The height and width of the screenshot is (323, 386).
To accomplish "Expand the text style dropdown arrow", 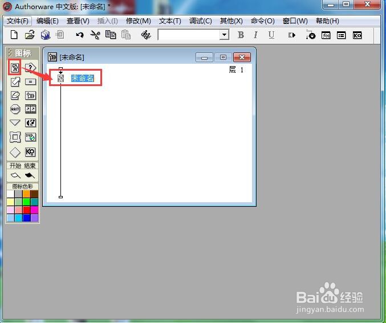I will 224,35.
